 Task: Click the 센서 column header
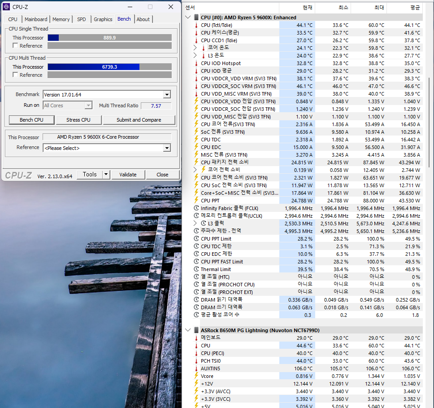pos(231,8)
